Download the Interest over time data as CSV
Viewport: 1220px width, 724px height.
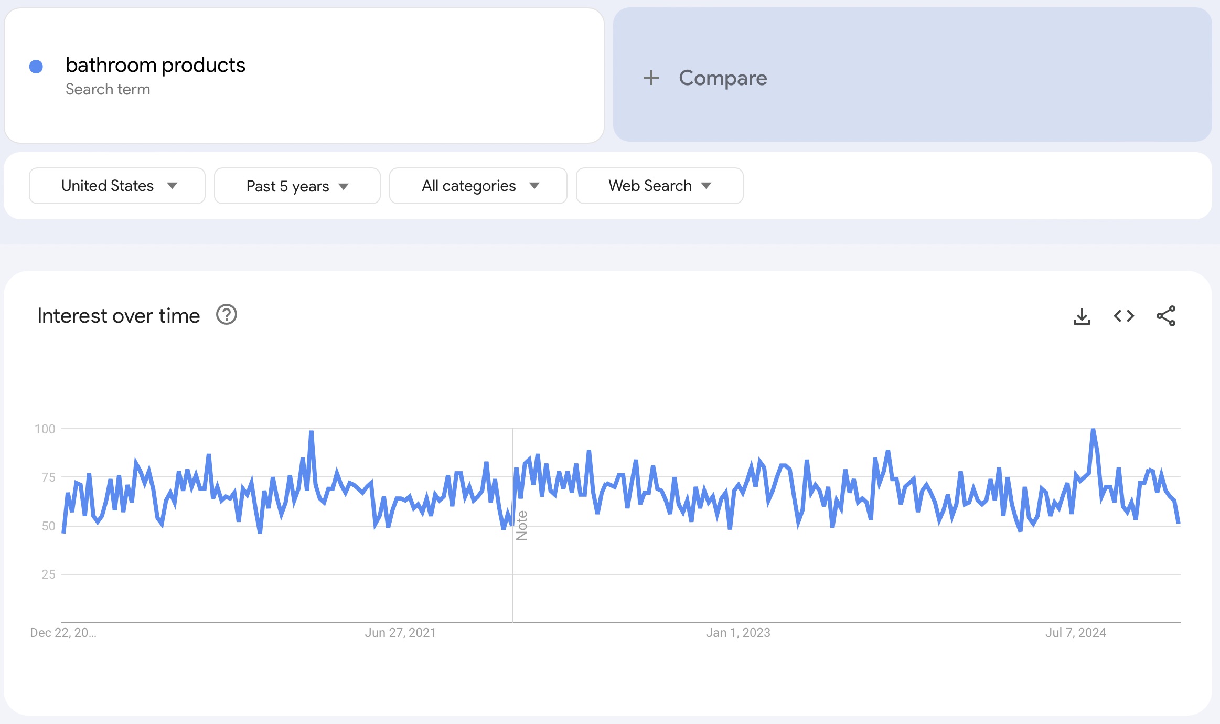[1082, 315]
